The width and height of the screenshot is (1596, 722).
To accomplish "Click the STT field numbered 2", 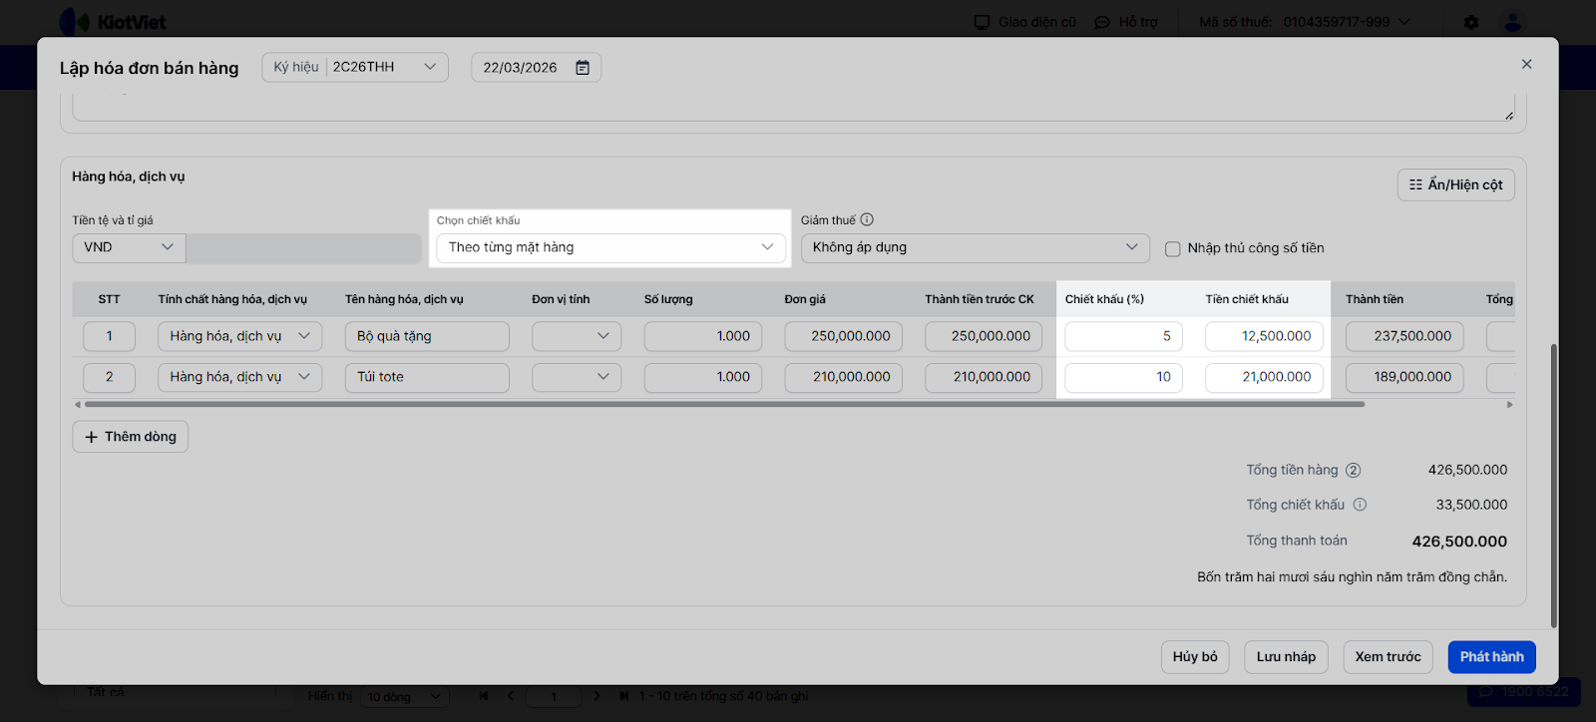I will (x=109, y=377).
